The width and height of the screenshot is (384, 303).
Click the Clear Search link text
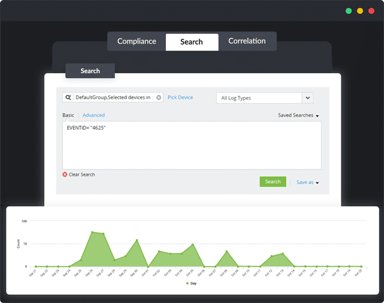[x=82, y=174]
